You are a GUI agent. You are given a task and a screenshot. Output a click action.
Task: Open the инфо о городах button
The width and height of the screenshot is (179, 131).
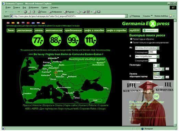click(x=117, y=30)
